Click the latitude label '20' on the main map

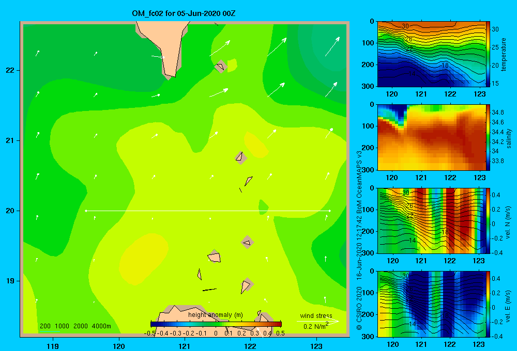(x=10, y=211)
